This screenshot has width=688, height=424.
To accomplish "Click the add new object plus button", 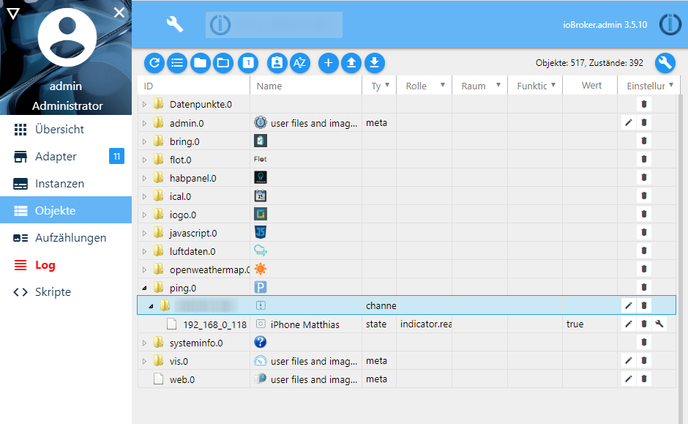I will click(x=329, y=63).
